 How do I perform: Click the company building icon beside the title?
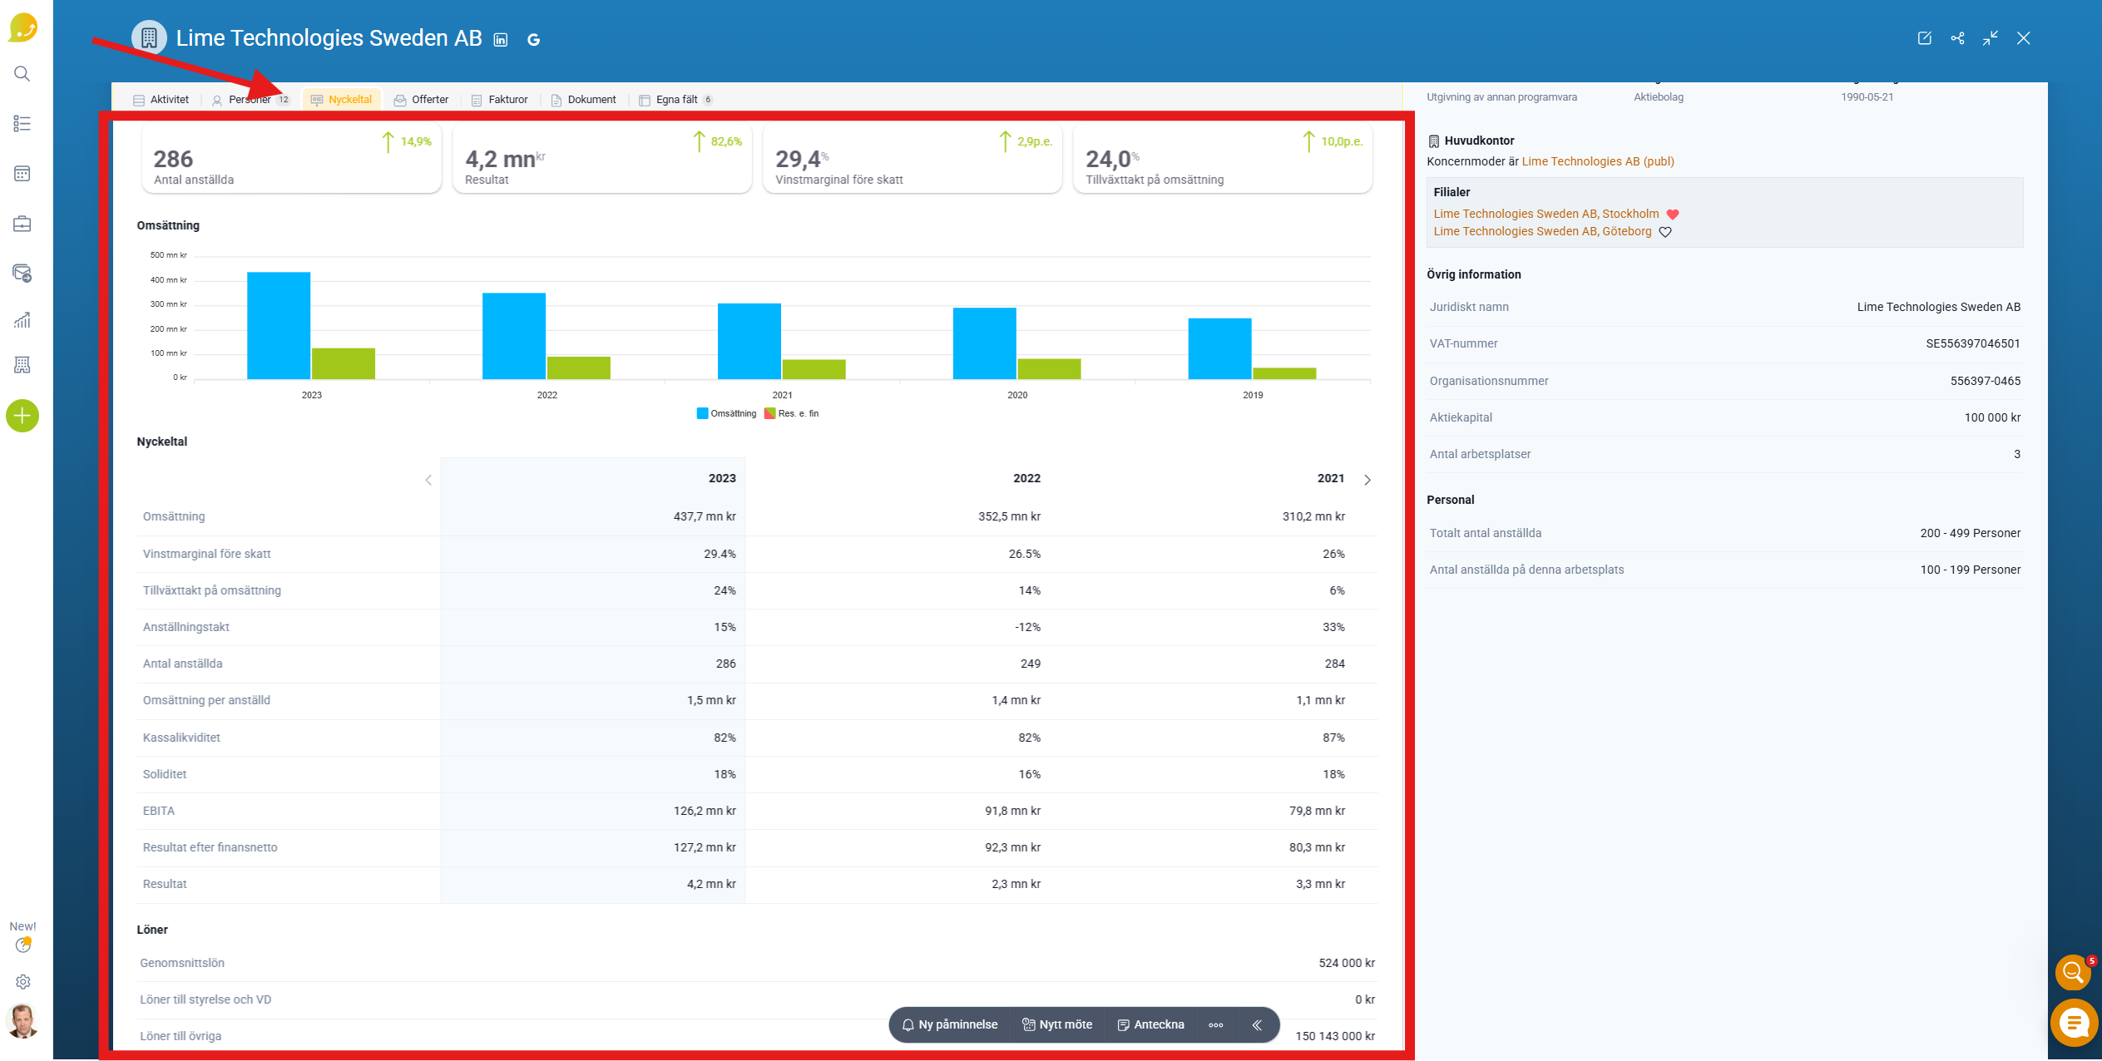coord(149,38)
